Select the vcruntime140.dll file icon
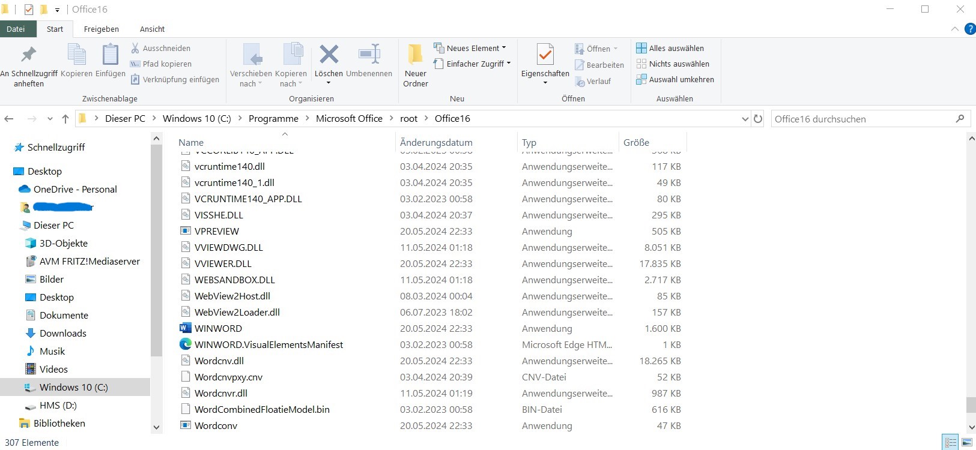The image size is (976, 450). [186, 166]
